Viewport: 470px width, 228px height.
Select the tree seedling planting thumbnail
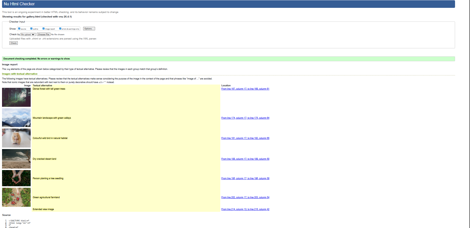[16, 178]
